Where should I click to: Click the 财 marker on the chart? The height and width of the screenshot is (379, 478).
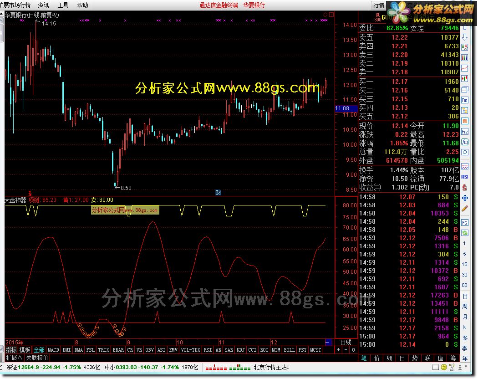pyautogui.click(x=218, y=192)
